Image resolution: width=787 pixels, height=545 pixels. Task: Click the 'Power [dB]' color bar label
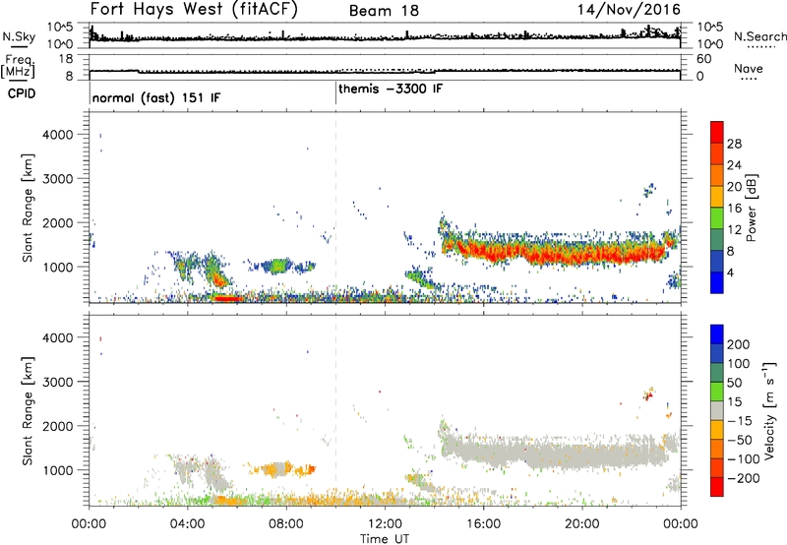click(751, 208)
